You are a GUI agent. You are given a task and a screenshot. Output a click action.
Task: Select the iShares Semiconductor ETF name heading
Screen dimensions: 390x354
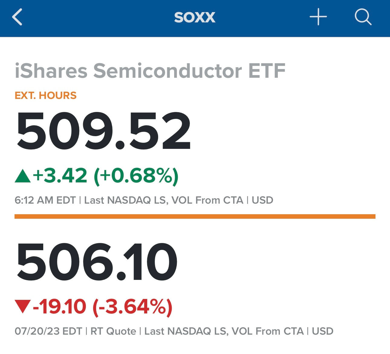[x=150, y=71]
